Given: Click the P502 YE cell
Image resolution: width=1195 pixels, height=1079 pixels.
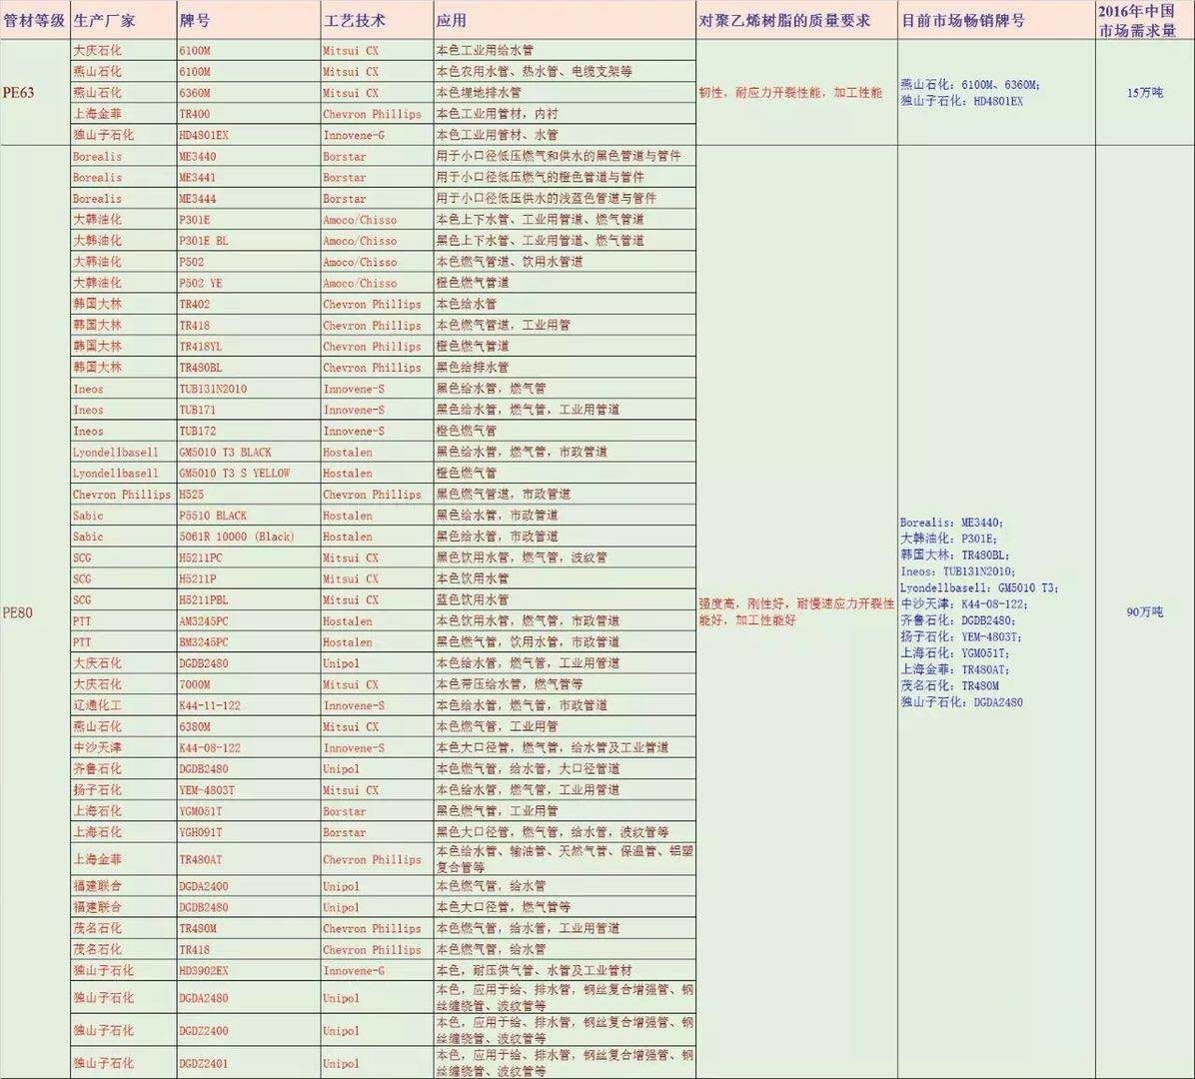Looking at the screenshot, I should pos(248,283).
